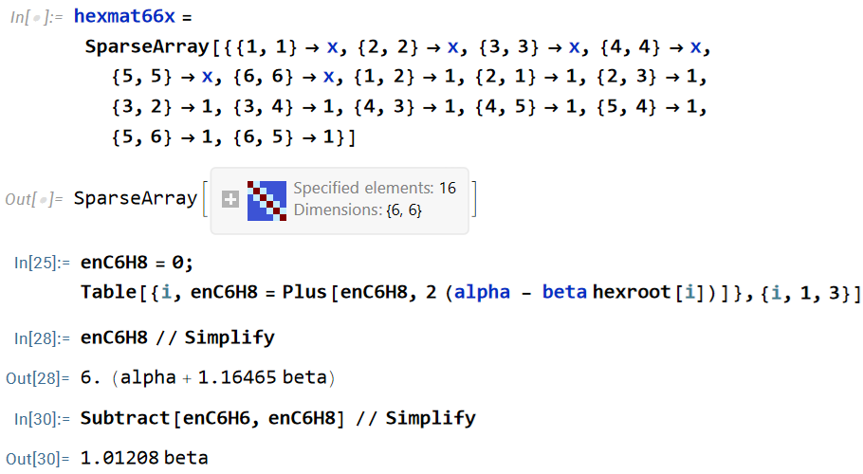863x474 pixels.
Task: Click the Table expression line
Action: coord(470,292)
